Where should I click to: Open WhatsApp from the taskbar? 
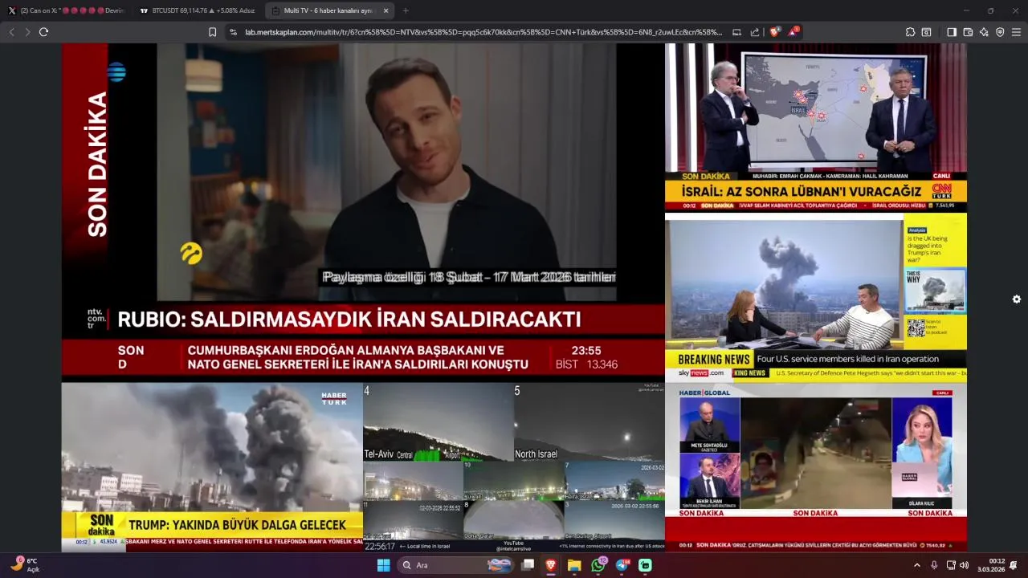click(x=598, y=565)
